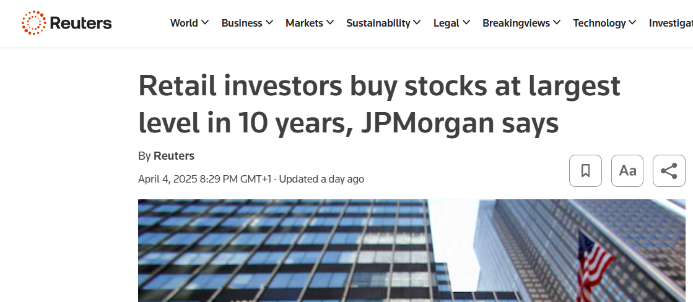Expand the Legal chevron arrow
This screenshot has width=693, height=302.
[466, 23]
